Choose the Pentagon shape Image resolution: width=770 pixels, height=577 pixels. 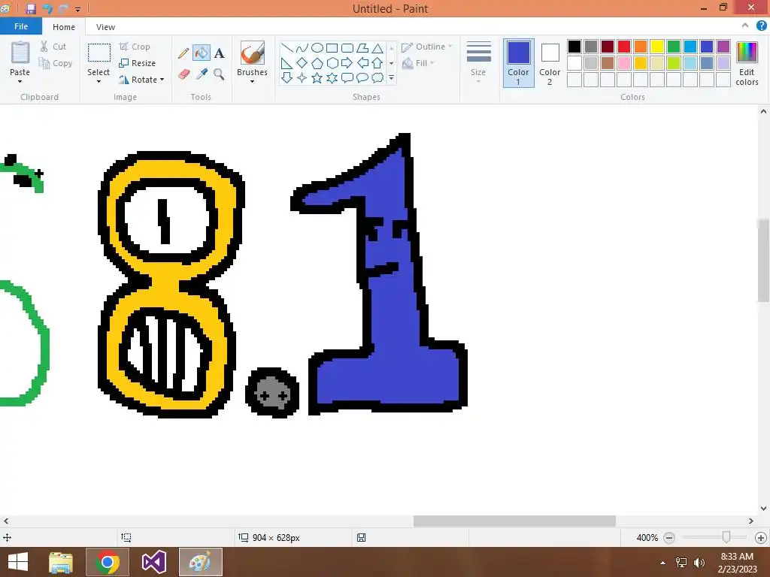317,63
